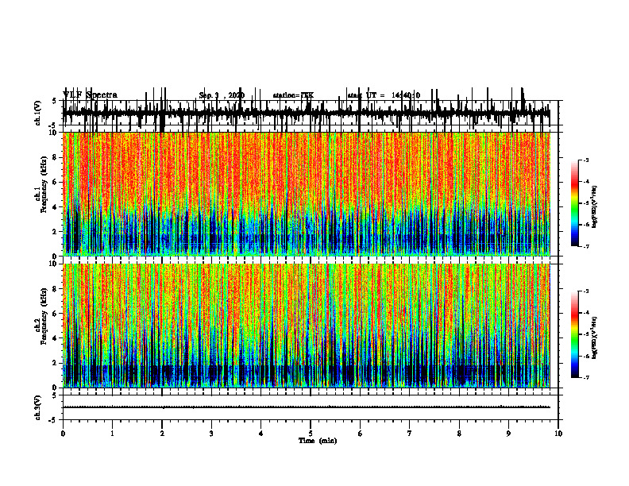
Task: Click the ch.2 spectrogram color bar
Action: pos(574,334)
